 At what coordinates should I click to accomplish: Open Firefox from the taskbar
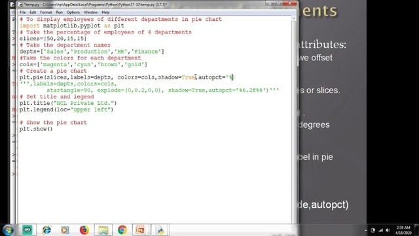[84, 230]
